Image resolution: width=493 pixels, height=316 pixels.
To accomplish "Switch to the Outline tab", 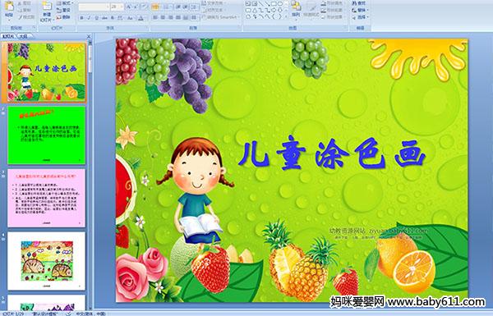I will pyautogui.click(x=23, y=36).
